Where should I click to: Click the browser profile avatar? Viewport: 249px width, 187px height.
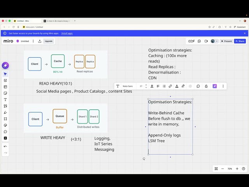245,21
